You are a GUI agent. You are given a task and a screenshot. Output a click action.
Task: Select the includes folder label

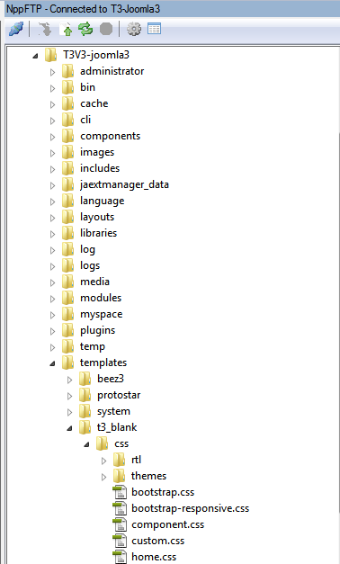point(100,168)
